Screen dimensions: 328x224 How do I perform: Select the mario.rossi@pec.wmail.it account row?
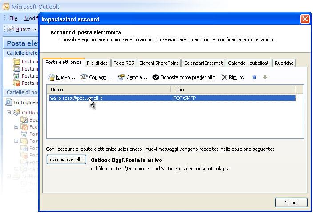click(172, 98)
